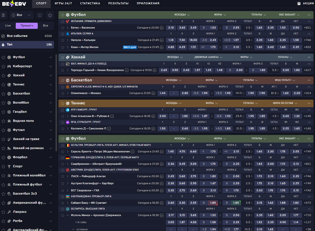Viewport: 315px width, 231px height.
Task: Open the ДВОЙНЫЕ ШАНСЫ dropdown in Хоккей header
Action: pos(208,57)
